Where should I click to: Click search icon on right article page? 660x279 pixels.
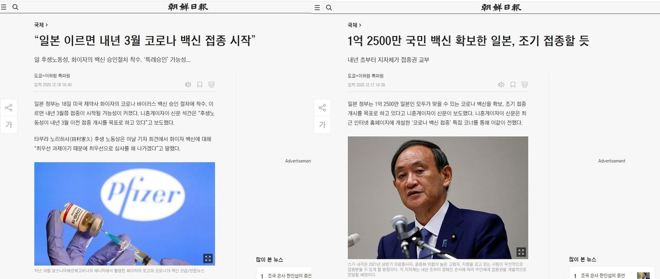[x=329, y=7]
